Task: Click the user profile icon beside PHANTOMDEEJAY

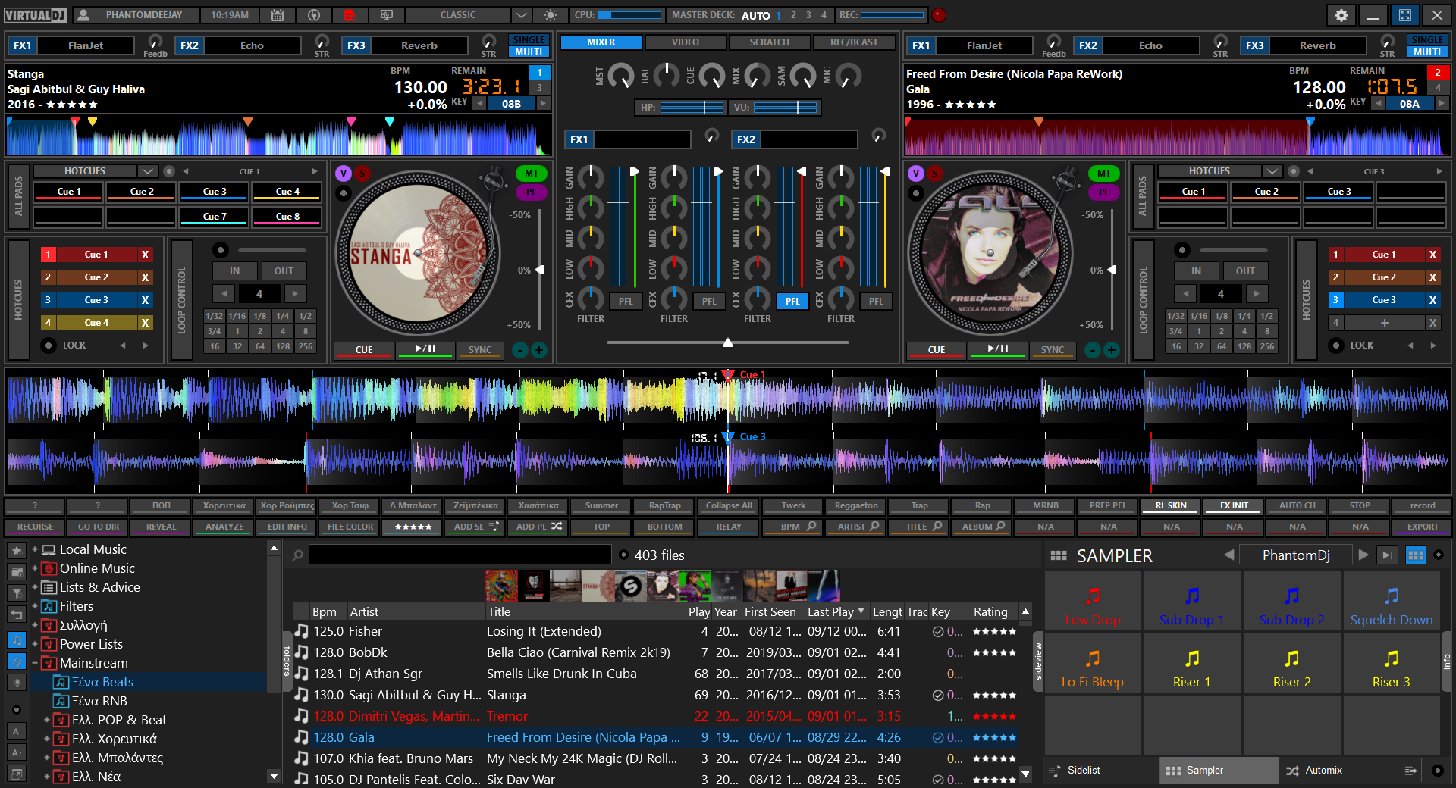Action: [x=84, y=15]
